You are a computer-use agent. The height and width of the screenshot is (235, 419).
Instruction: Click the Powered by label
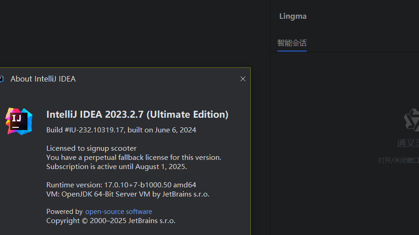pyautogui.click(x=64, y=212)
